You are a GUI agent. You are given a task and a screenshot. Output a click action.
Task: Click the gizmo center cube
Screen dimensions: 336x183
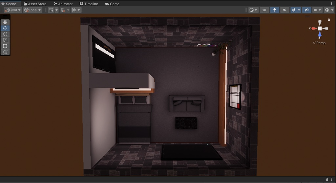point(320,28)
